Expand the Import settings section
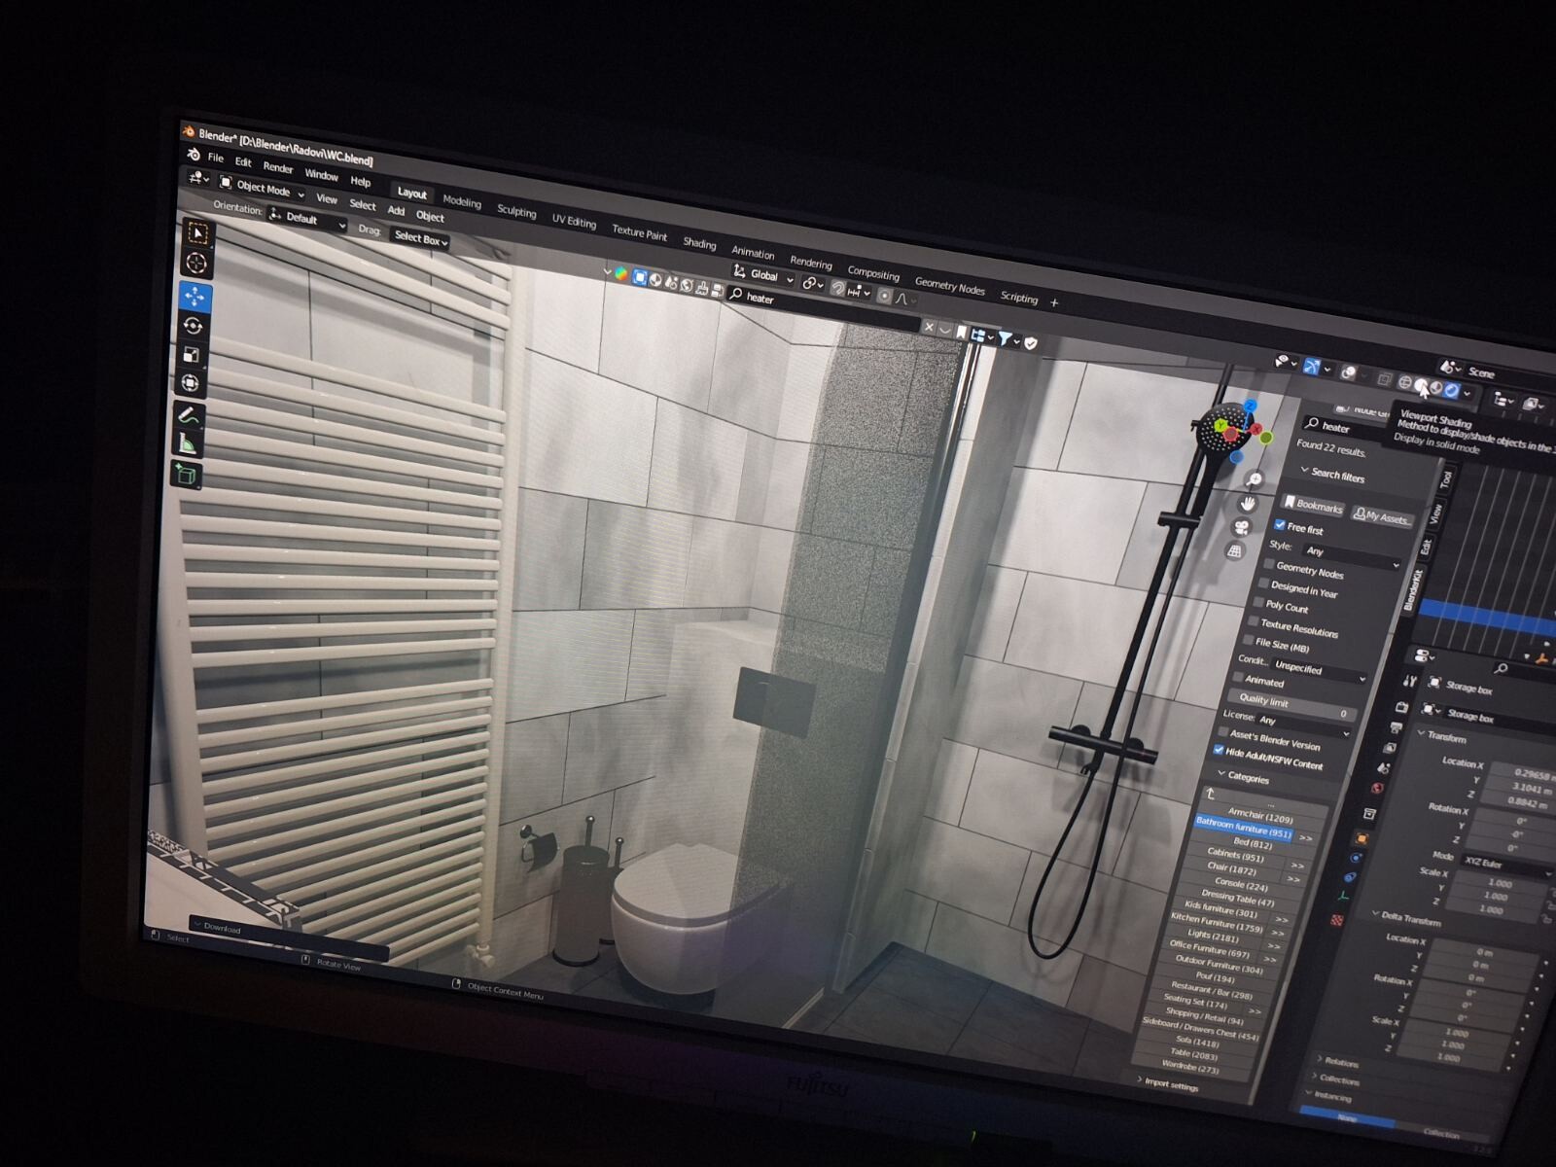 (x=1167, y=1082)
